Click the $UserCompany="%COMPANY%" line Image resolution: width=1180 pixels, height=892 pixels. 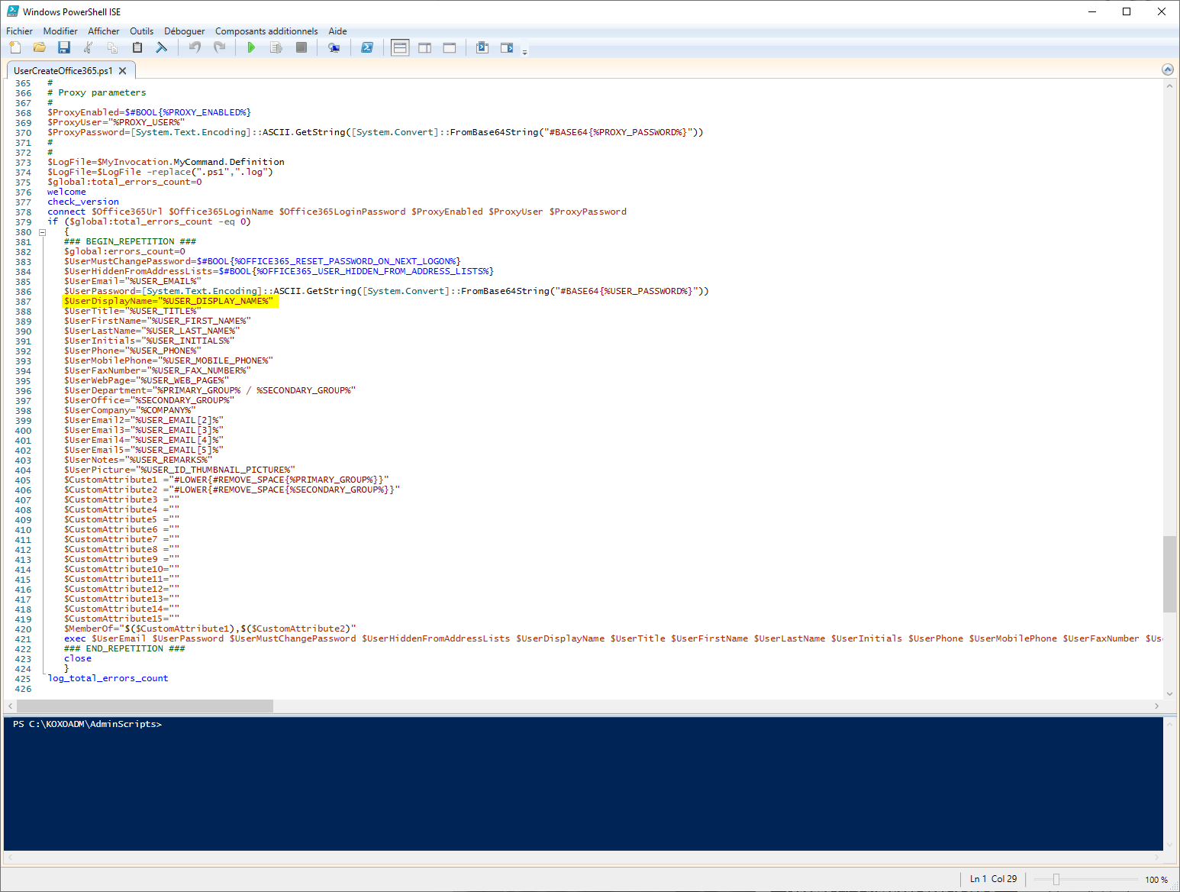pyautogui.click(x=130, y=410)
